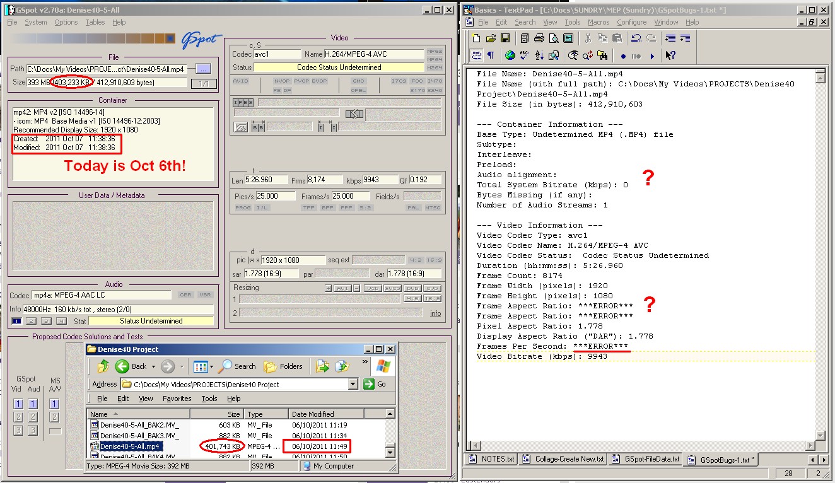This screenshot has height=483, width=835.
Task: Click the Go button in Explorer
Action: point(375,384)
